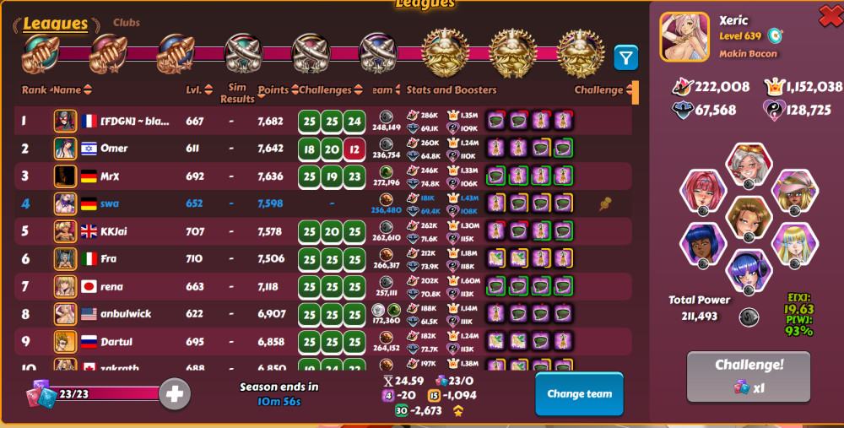Click Xeric's profile avatar thumbnail
The image size is (844, 428).
tap(684, 37)
